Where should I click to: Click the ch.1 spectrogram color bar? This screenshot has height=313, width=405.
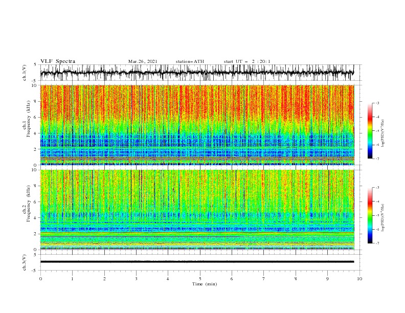tap(370, 131)
